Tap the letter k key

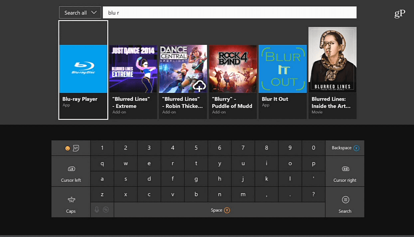point(267,179)
